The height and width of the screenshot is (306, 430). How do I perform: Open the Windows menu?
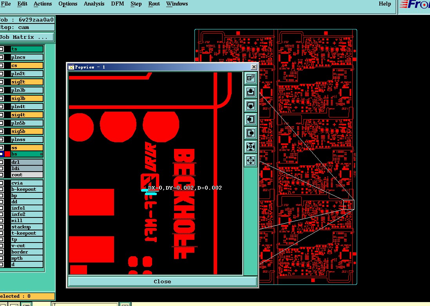177,4
